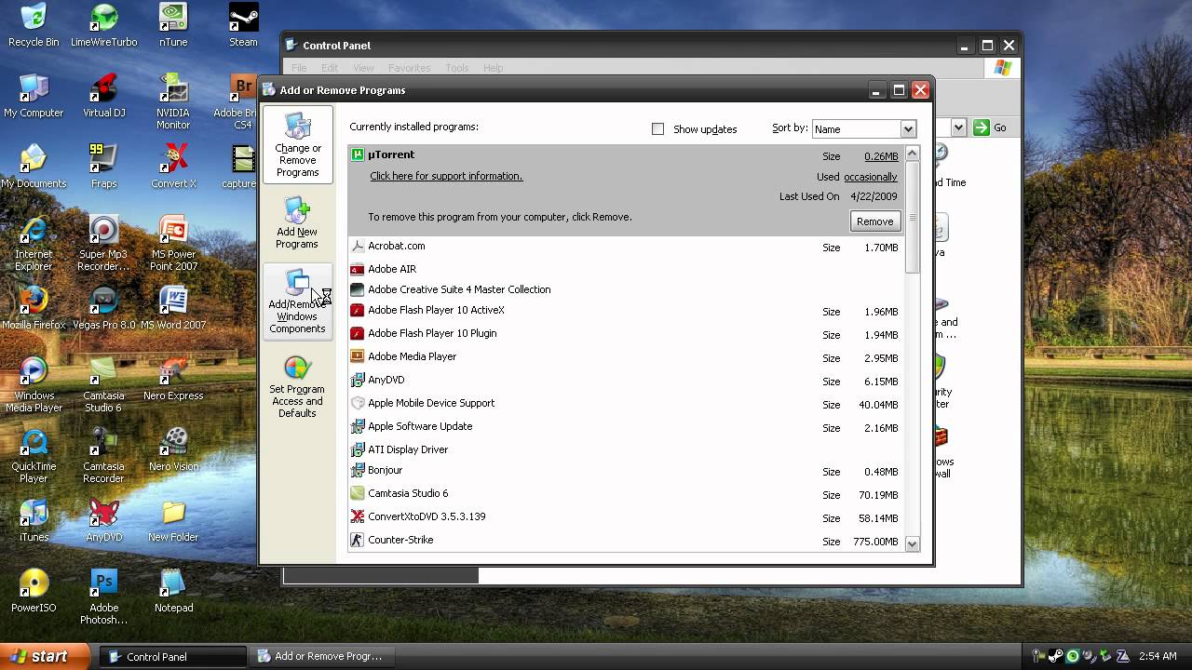Select the Counter-Strike program entry
The image size is (1192, 670).
625,540
